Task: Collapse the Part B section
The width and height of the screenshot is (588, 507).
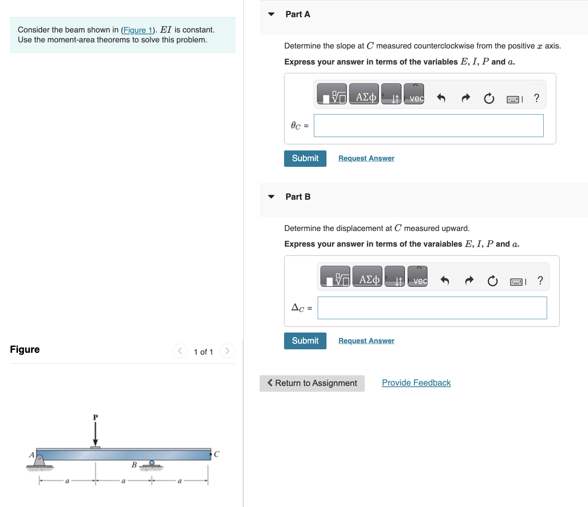Action: (271, 196)
